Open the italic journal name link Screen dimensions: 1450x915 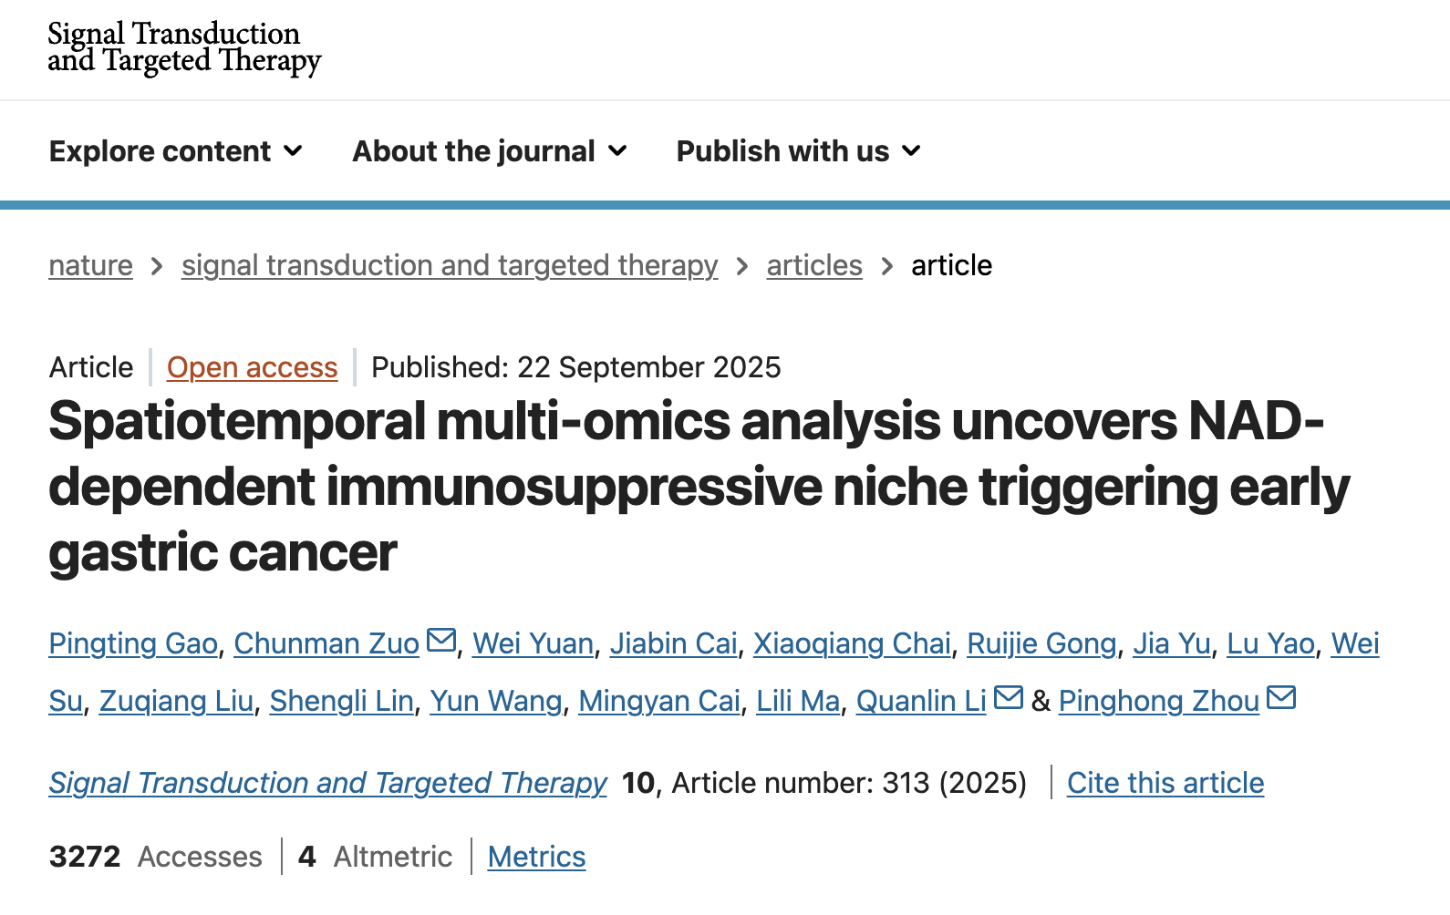click(327, 783)
